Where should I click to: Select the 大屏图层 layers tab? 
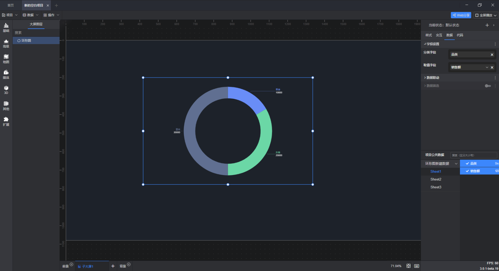[36, 24]
